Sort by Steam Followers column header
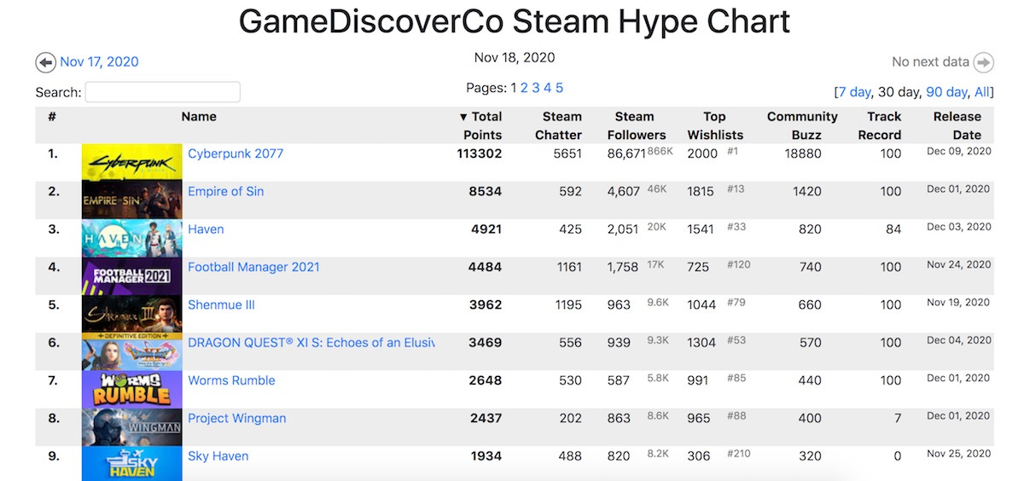Screen dimensions: 1024x481 (x=637, y=125)
